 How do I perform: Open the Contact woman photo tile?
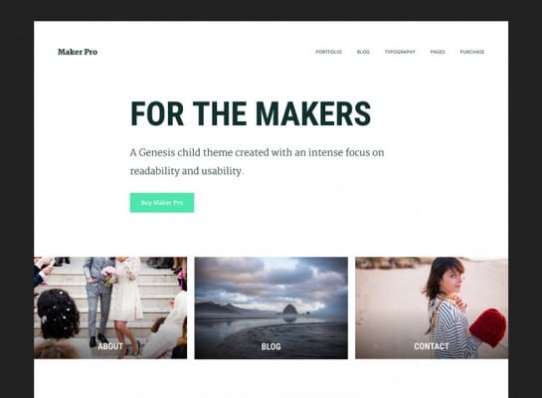tap(432, 307)
